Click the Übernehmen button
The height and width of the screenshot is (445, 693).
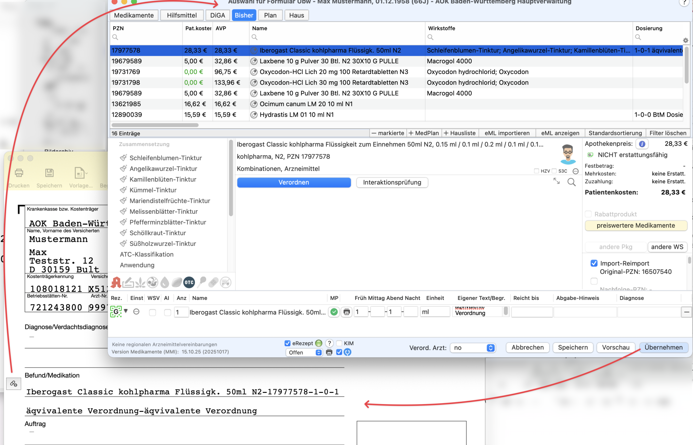click(663, 347)
